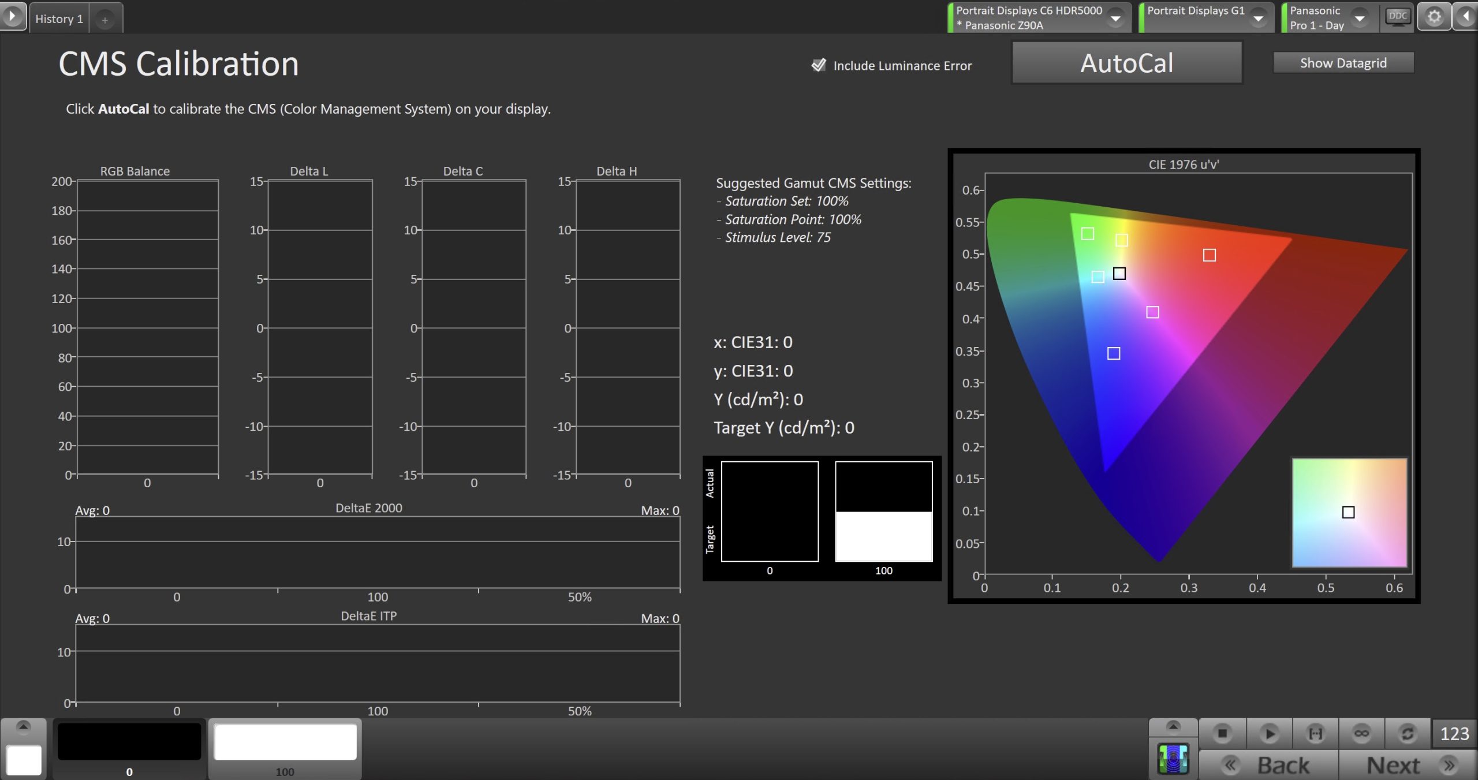Start AutoCal calibration
This screenshot has height=780, width=1478.
pyautogui.click(x=1126, y=63)
